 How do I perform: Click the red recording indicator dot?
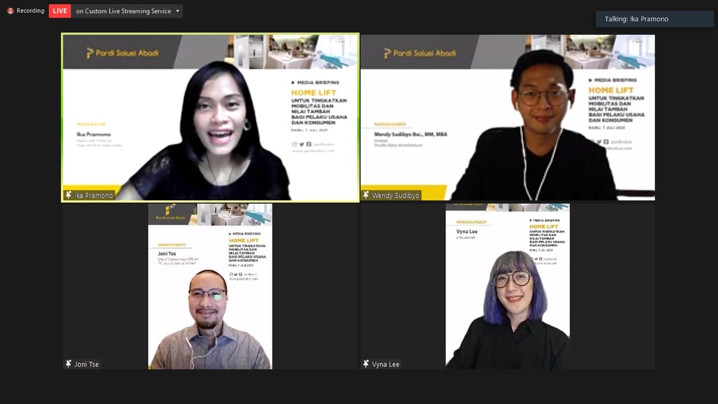pyautogui.click(x=10, y=10)
